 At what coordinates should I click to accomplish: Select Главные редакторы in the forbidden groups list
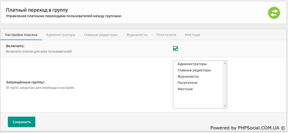point(194,70)
